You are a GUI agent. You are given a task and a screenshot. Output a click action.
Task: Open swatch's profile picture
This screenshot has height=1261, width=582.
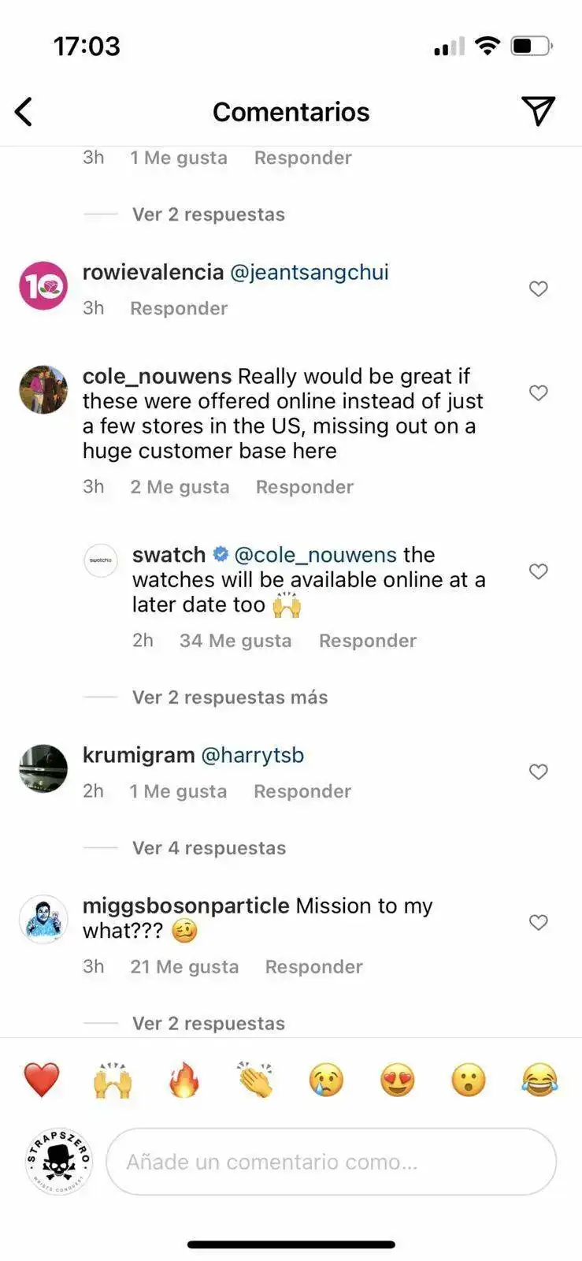101,560
